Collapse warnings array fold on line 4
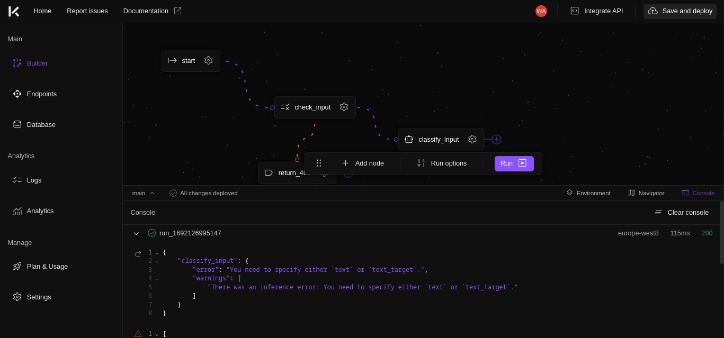The image size is (724, 338). pos(157,279)
